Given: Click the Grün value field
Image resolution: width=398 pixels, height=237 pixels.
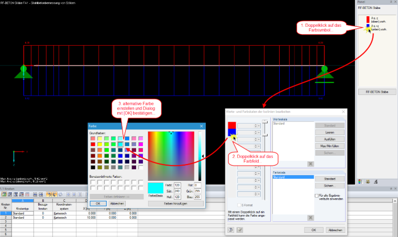Looking at the screenshot, I should pyautogui.click(x=197, y=191).
